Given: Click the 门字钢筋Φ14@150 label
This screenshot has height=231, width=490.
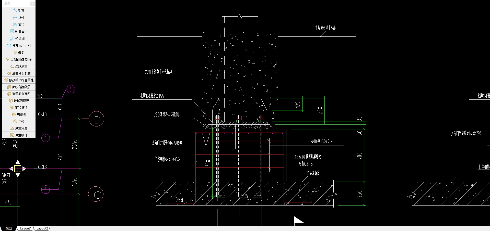Looking at the screenshot, I should tap(167, 159).
